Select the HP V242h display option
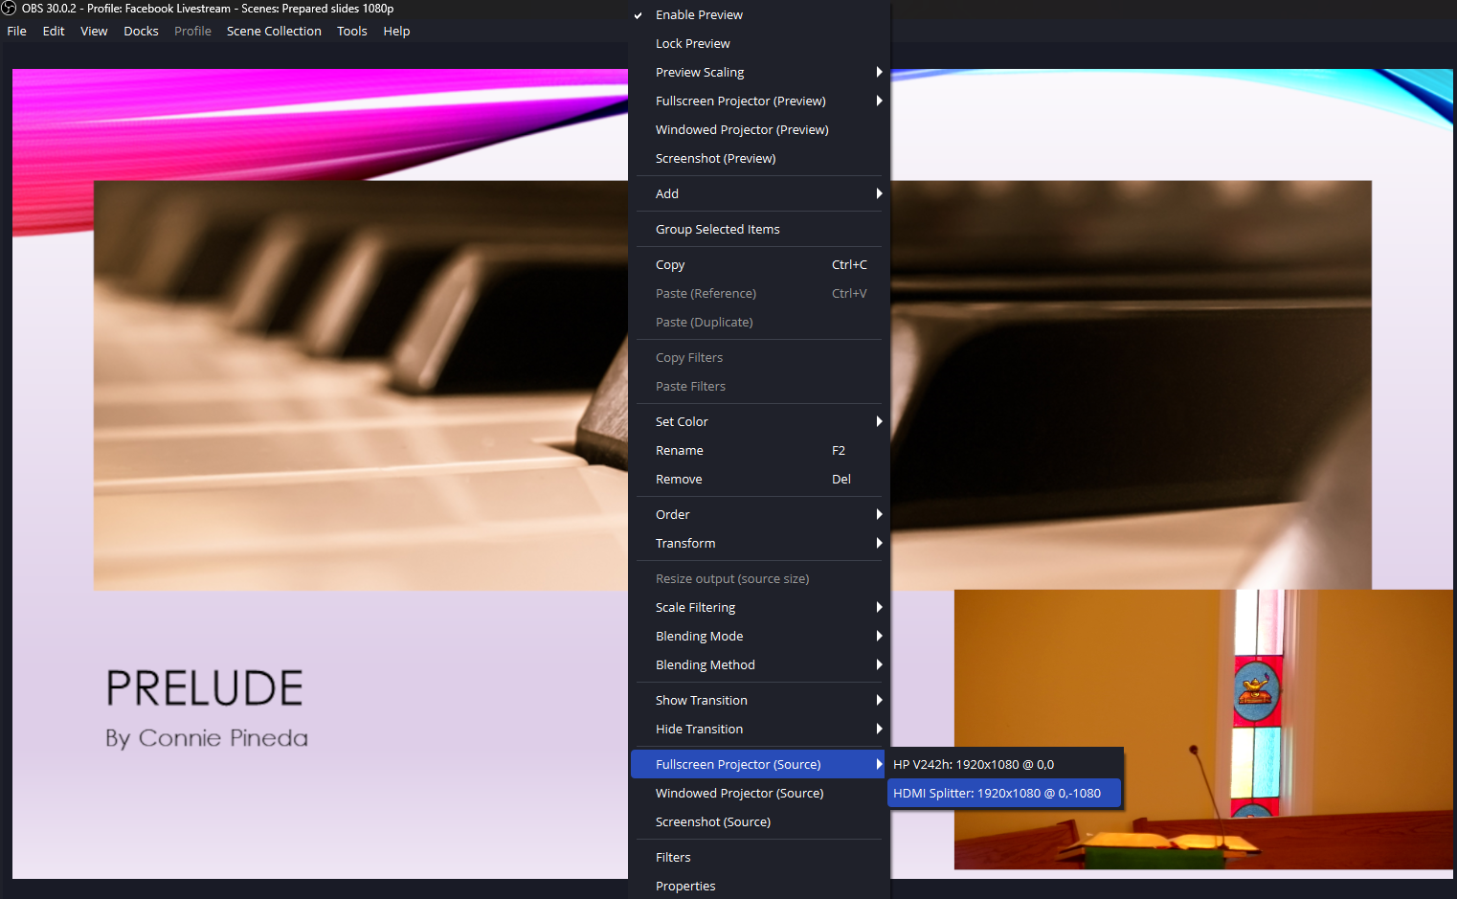The height and width of the screenshot is (899, 1457). click(x=974, y=764)
